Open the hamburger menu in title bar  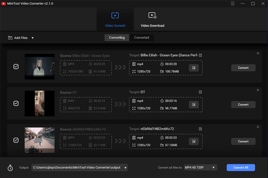(232, 3)
